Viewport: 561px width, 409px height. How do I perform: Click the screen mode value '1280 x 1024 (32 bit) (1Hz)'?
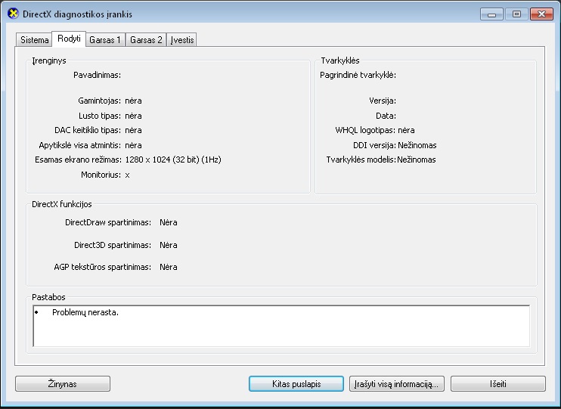(x=173, y=160)
